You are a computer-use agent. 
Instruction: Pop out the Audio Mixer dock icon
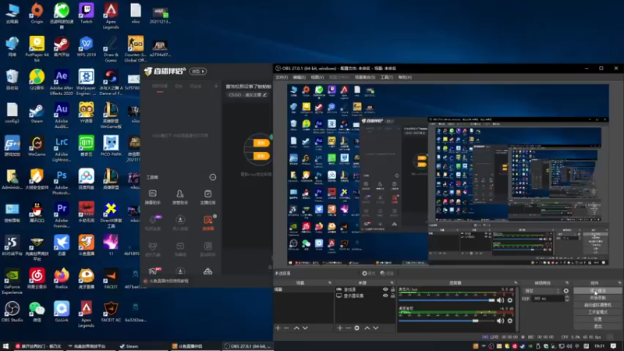[x=516, y=282]
